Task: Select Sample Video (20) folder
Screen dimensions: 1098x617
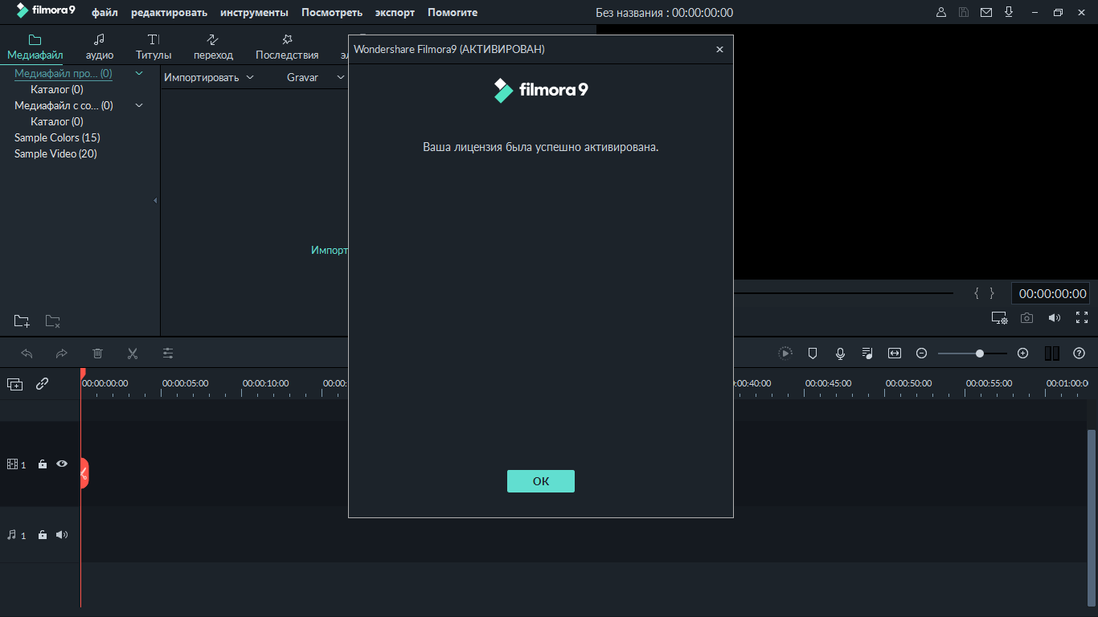Action: point(55,153)
